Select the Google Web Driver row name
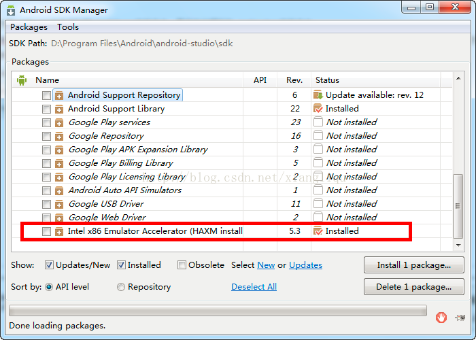 point(107,218)
